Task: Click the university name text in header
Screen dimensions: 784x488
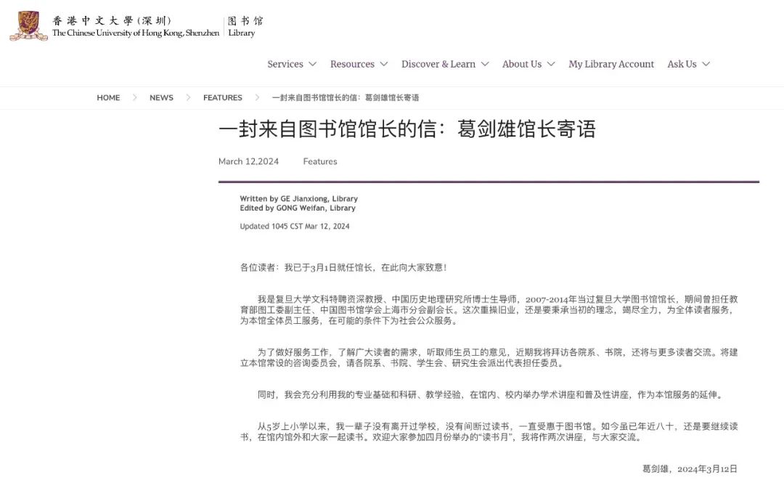Action: (135, 27)
